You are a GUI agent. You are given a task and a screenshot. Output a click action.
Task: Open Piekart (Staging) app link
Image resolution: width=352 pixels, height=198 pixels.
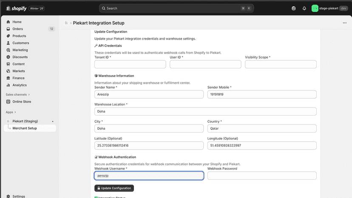pos(25,121)
